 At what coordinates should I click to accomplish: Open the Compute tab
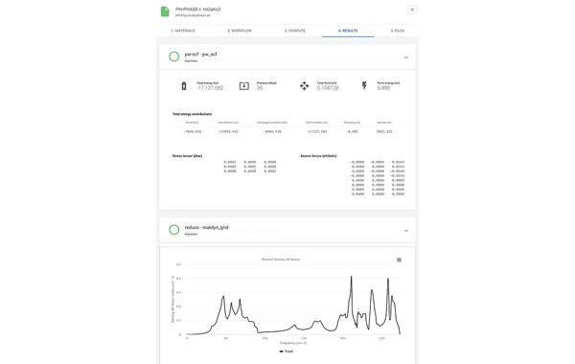(295, 31)
